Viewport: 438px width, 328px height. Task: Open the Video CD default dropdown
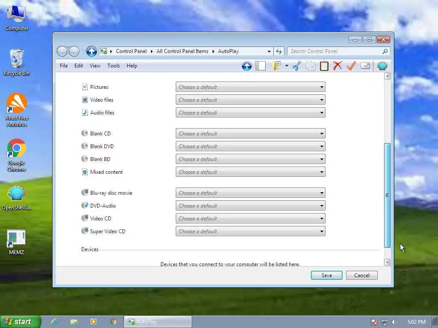coord(251,219)
